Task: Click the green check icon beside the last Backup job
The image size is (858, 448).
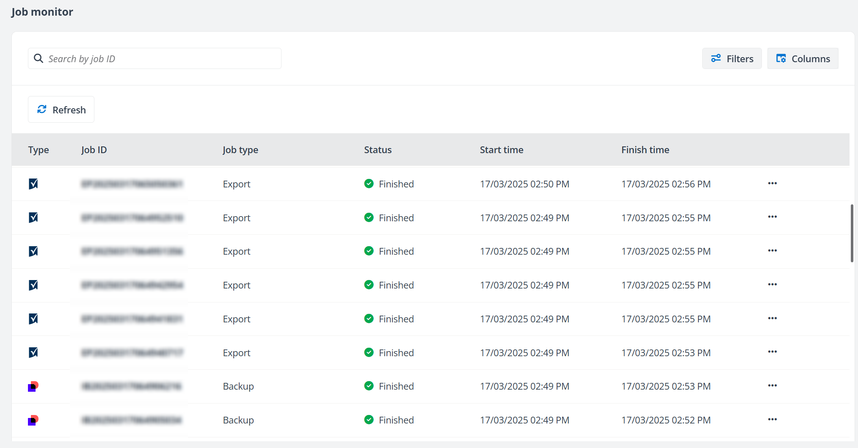Action: pyautogui.click(x=369, y=420)
